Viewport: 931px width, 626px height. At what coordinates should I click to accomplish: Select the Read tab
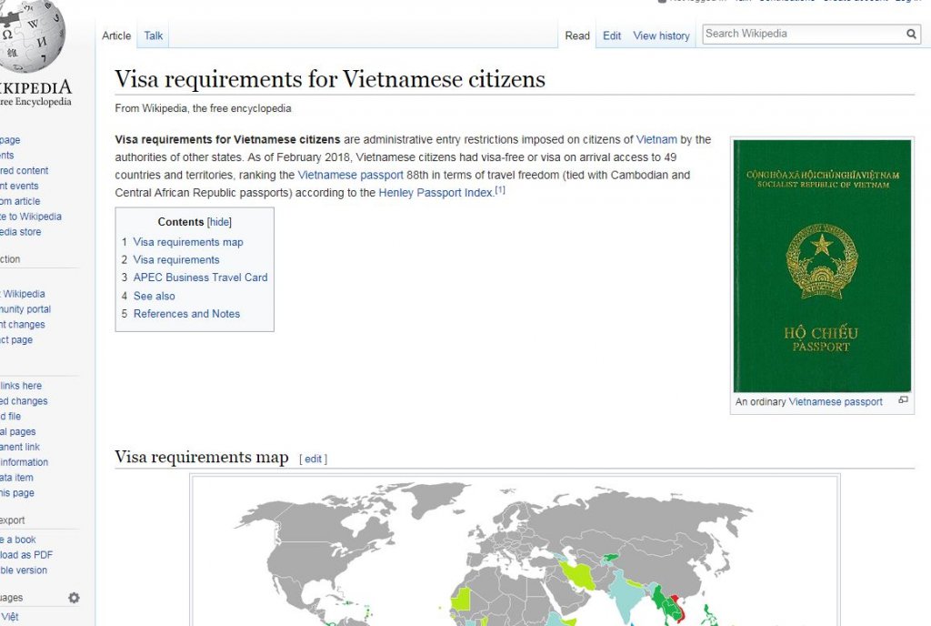coord(577,35)
